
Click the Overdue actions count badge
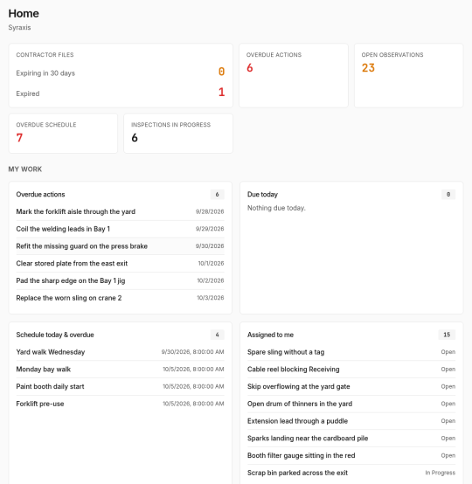pyautogui.click(x=217, y=195)
